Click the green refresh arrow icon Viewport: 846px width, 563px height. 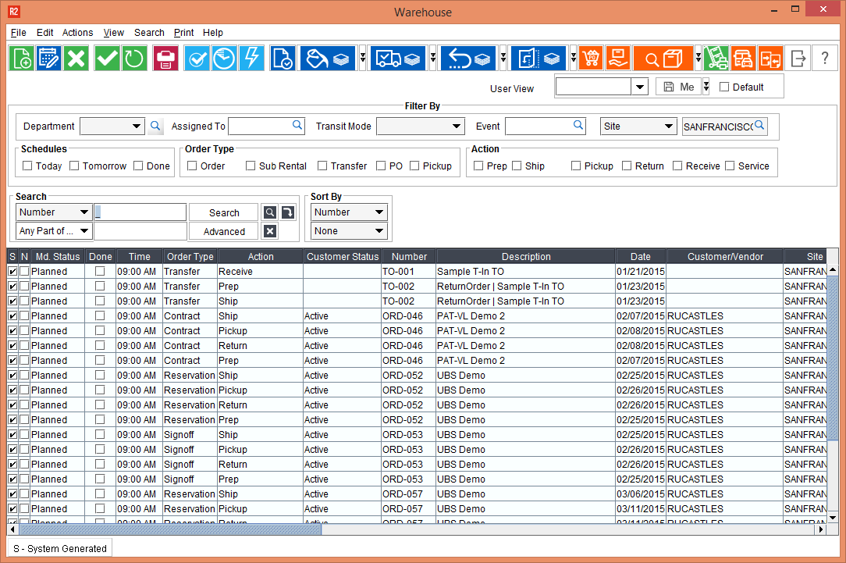click(134, 59)
